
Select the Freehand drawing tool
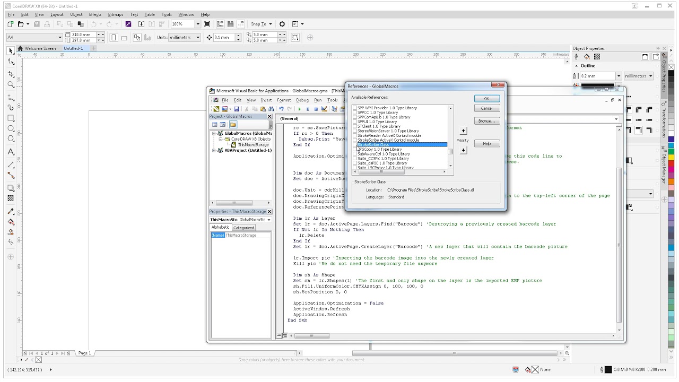(11, 98)
